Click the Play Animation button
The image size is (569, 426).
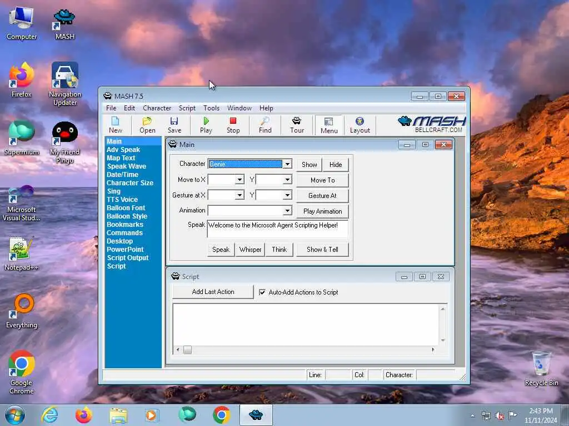tap(323, 211)
